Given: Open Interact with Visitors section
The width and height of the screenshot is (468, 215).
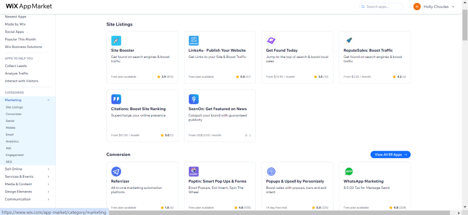Looking at the screenshot, I should pos(21,81).
